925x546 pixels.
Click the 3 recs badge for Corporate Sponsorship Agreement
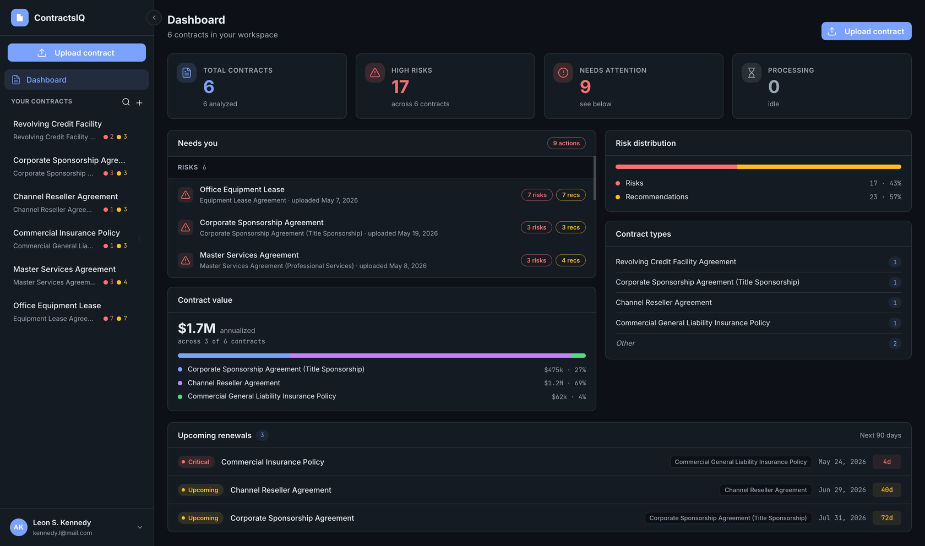(x=571, y=227)
